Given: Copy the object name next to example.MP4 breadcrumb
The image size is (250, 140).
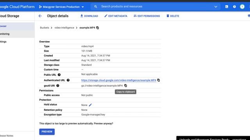Looking at the screenshot, I should [98, 28].
